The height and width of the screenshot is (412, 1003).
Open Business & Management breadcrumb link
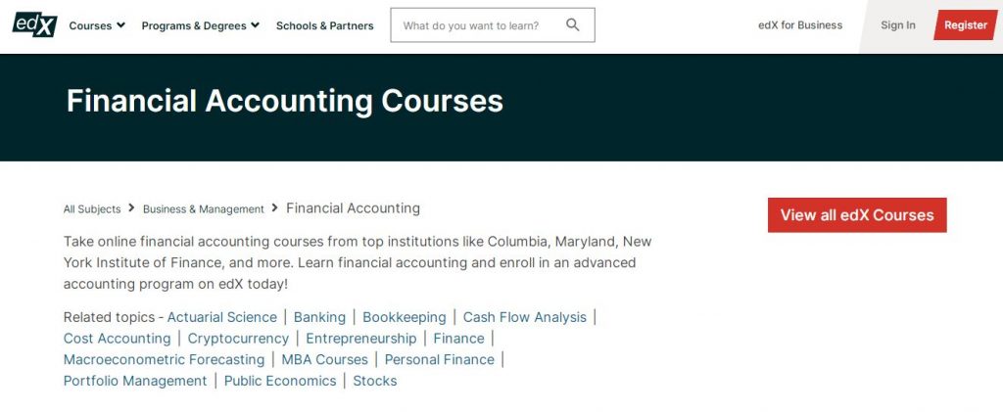[x=203, y=208]
